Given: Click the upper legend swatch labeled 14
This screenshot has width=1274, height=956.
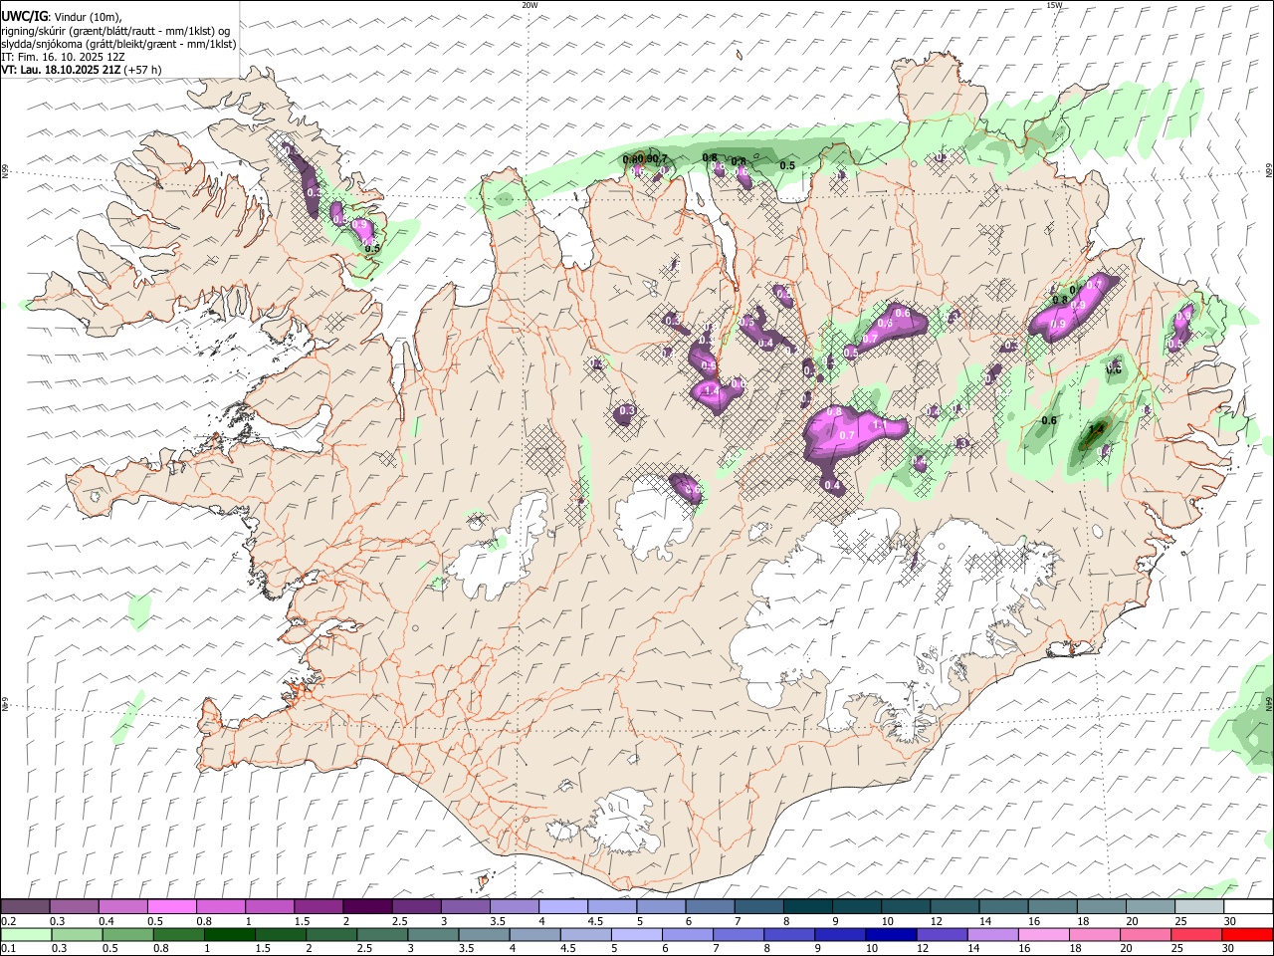Looking at the screenshot, I should (x=1002, y=907).
